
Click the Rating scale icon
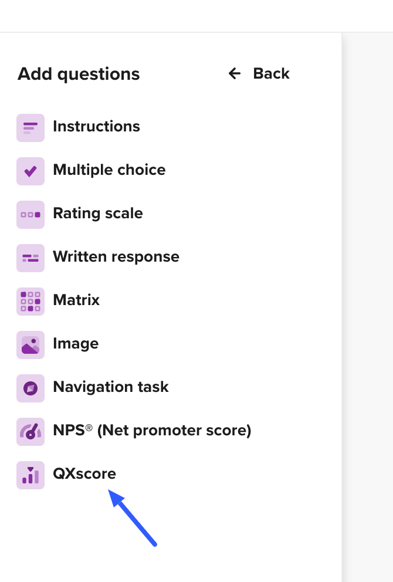click(31, 214)
